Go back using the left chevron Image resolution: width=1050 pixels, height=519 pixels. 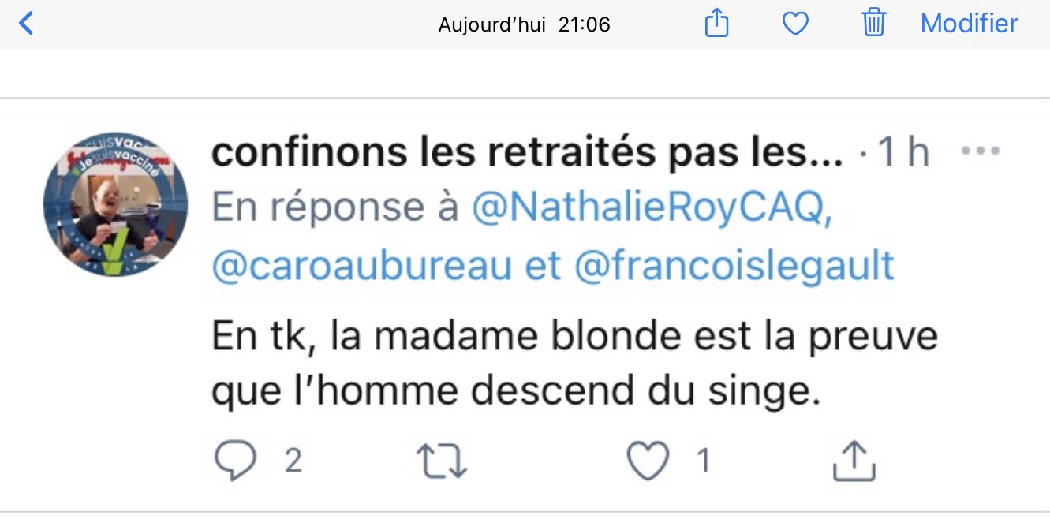[26, 24]
